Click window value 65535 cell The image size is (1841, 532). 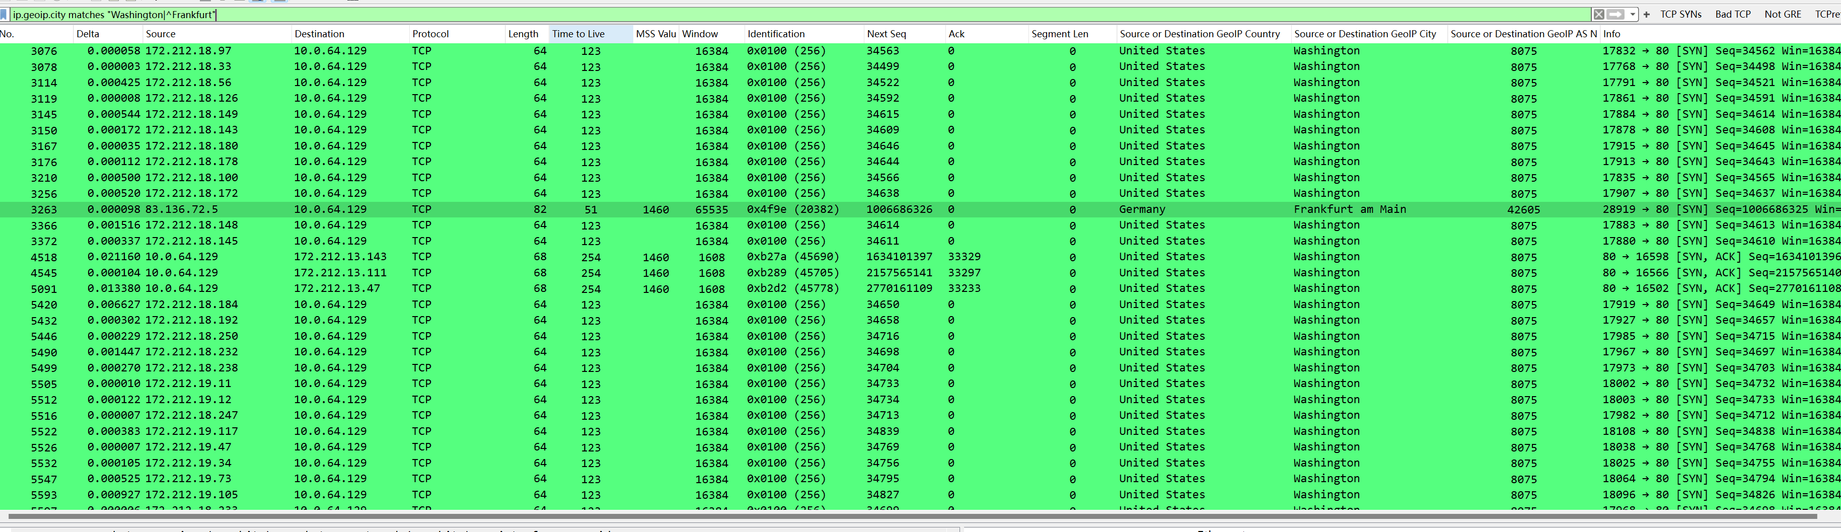[x=711, y=209]
